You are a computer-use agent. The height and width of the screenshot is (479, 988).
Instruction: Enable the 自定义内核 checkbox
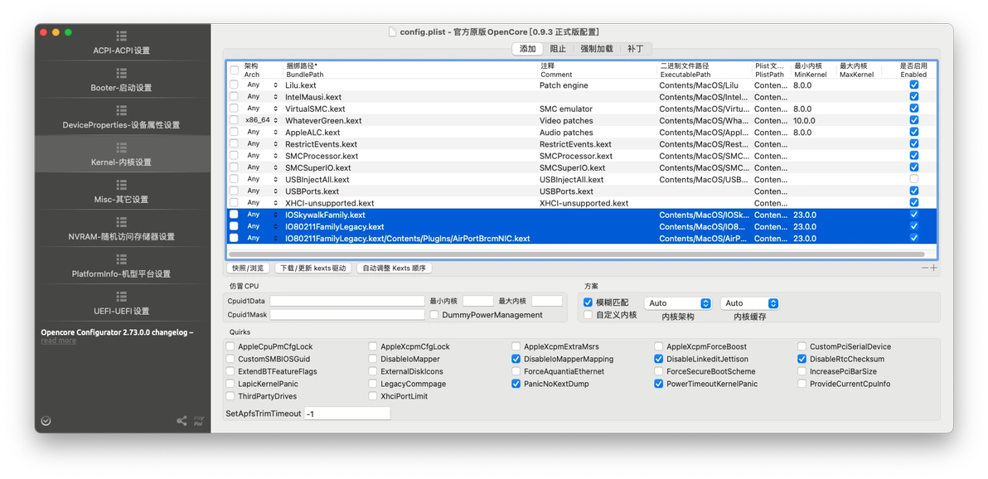coord(588,315)
